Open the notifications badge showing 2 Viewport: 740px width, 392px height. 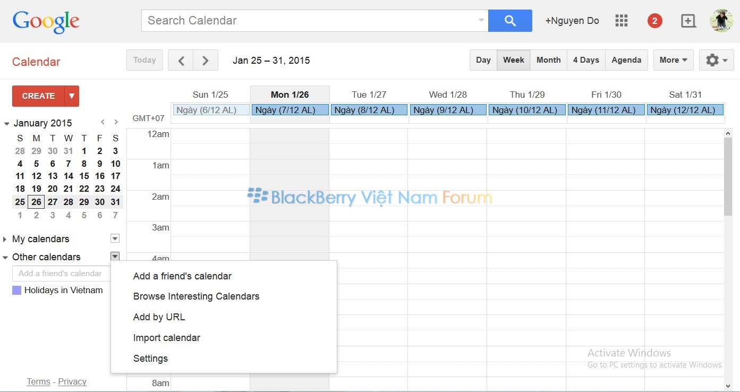654,21
